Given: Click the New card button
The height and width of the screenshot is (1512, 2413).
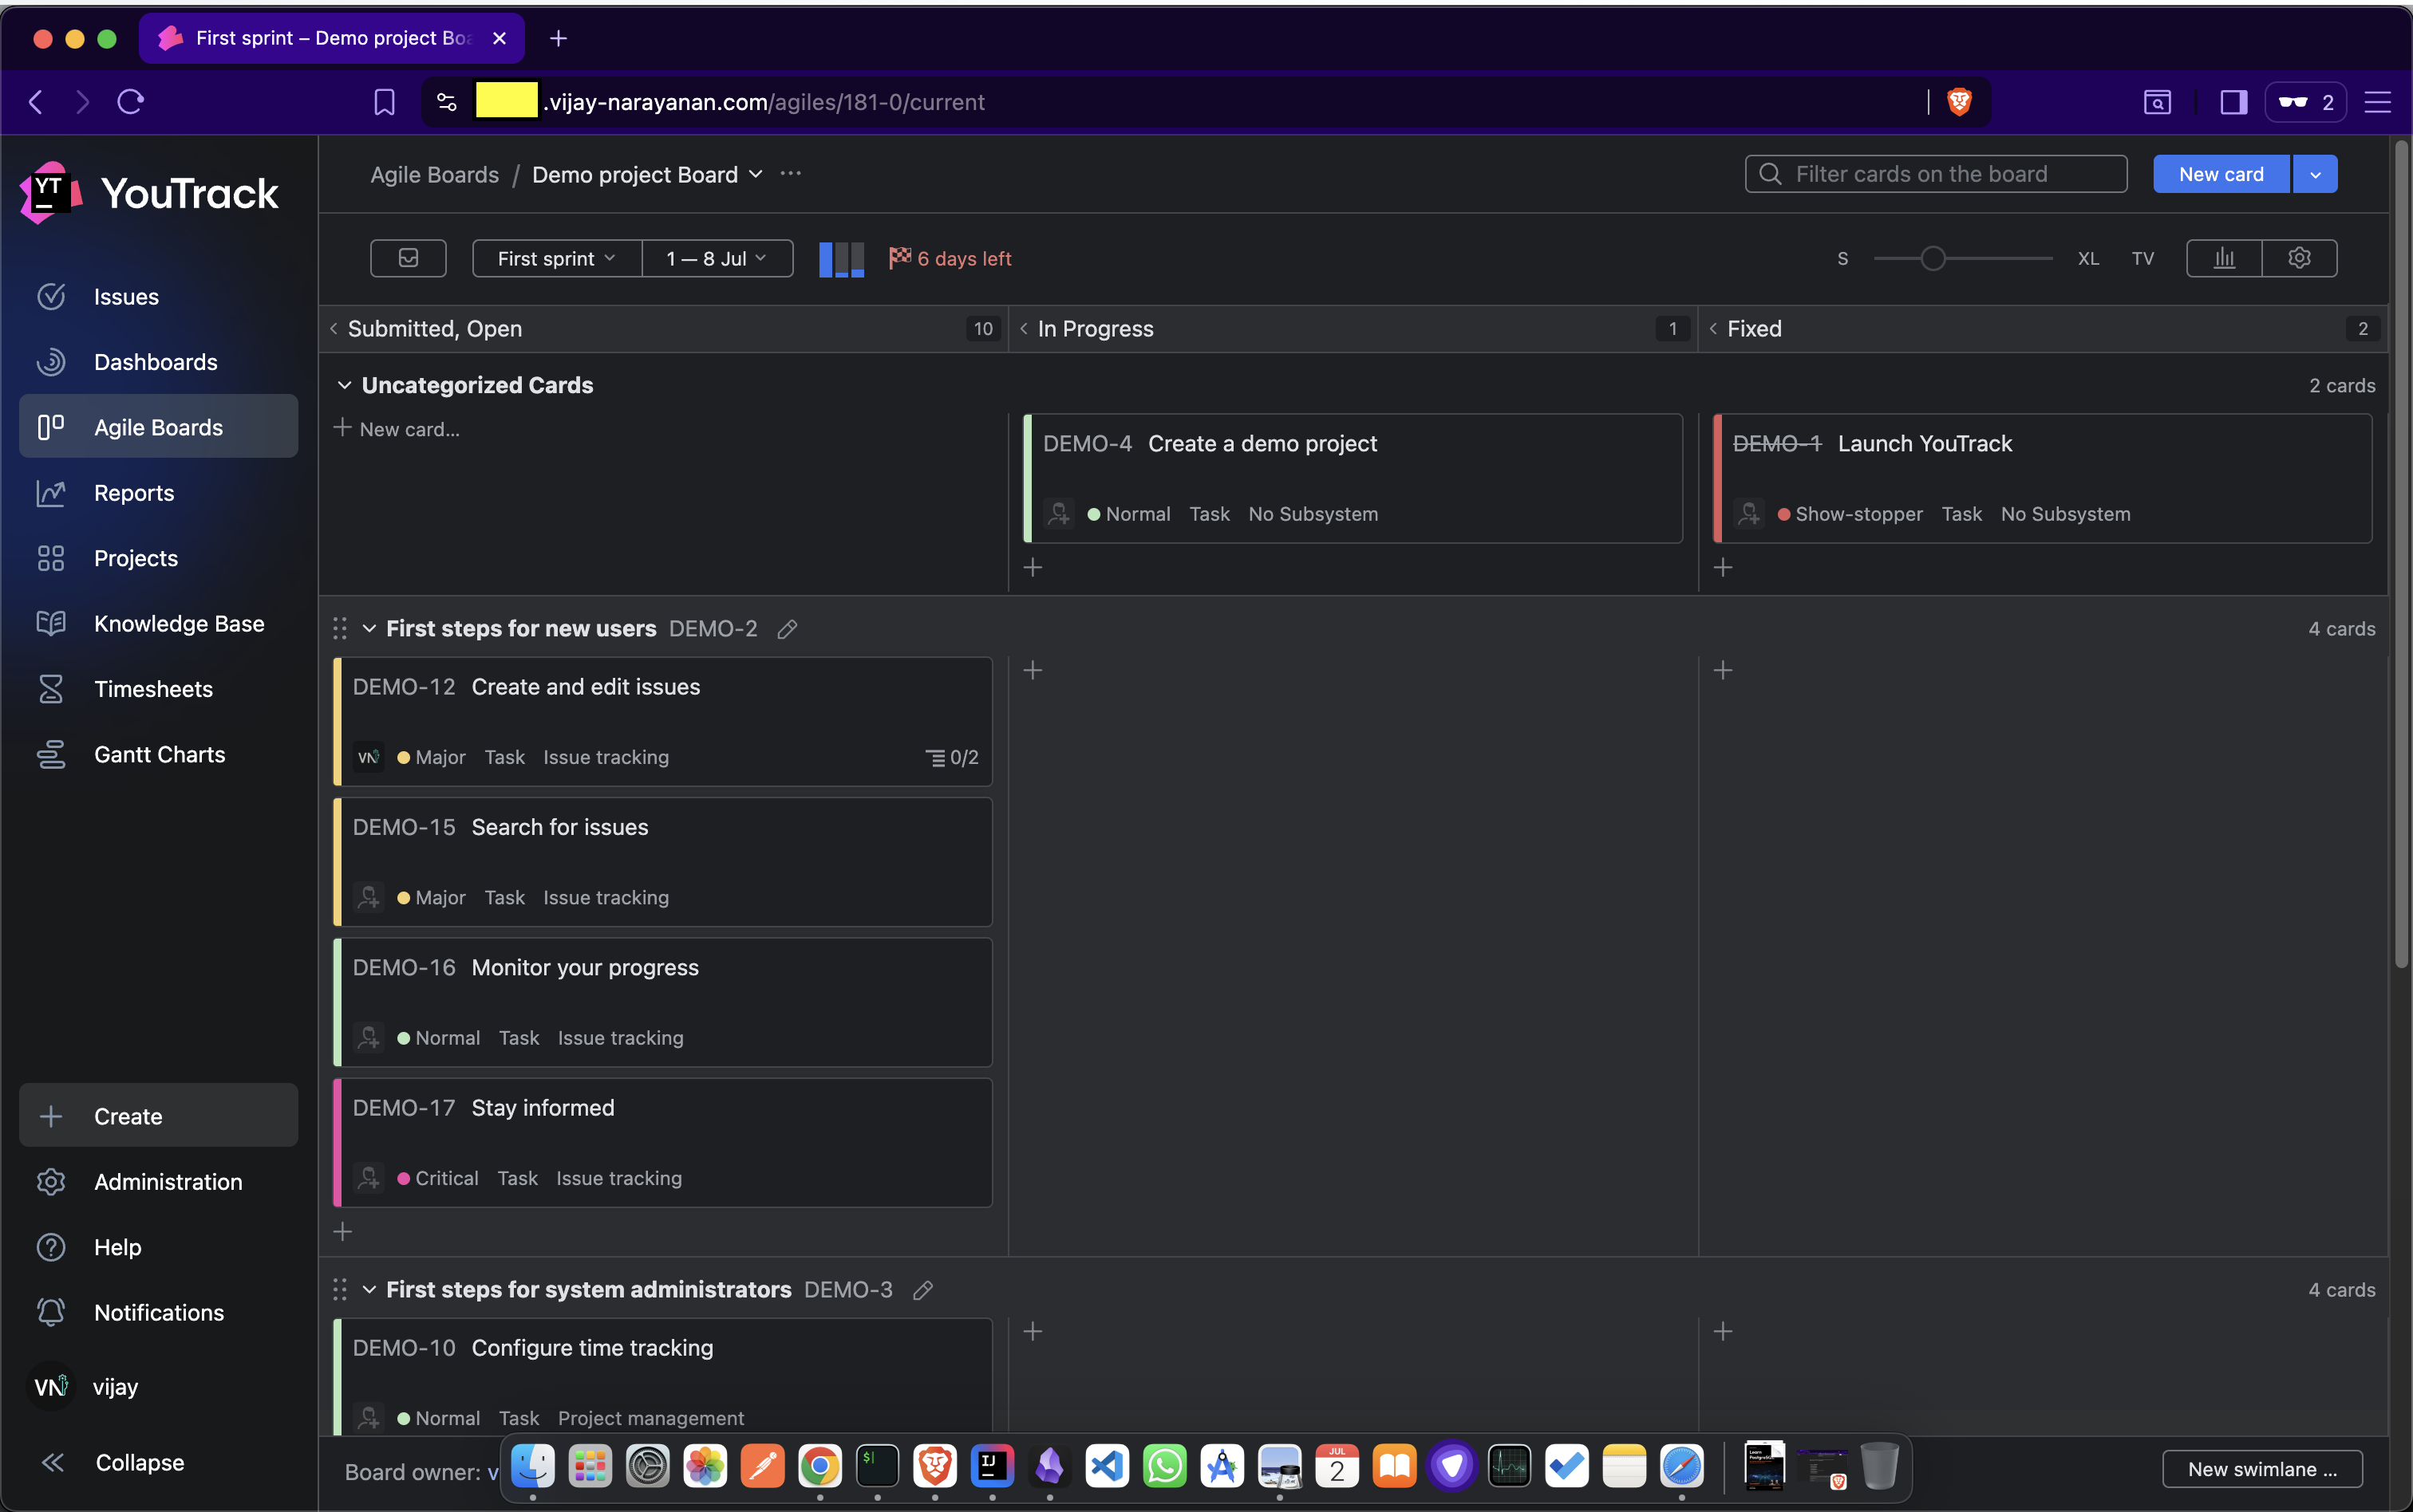Looking at the screenshot, I should coord(2221,174).
